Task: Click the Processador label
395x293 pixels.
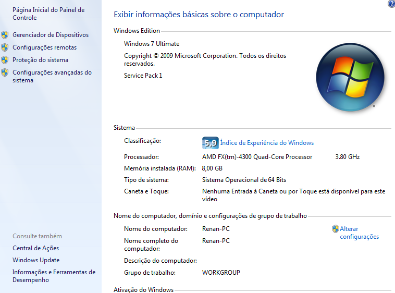Action: pyautogui.click(x=141, y=157)
